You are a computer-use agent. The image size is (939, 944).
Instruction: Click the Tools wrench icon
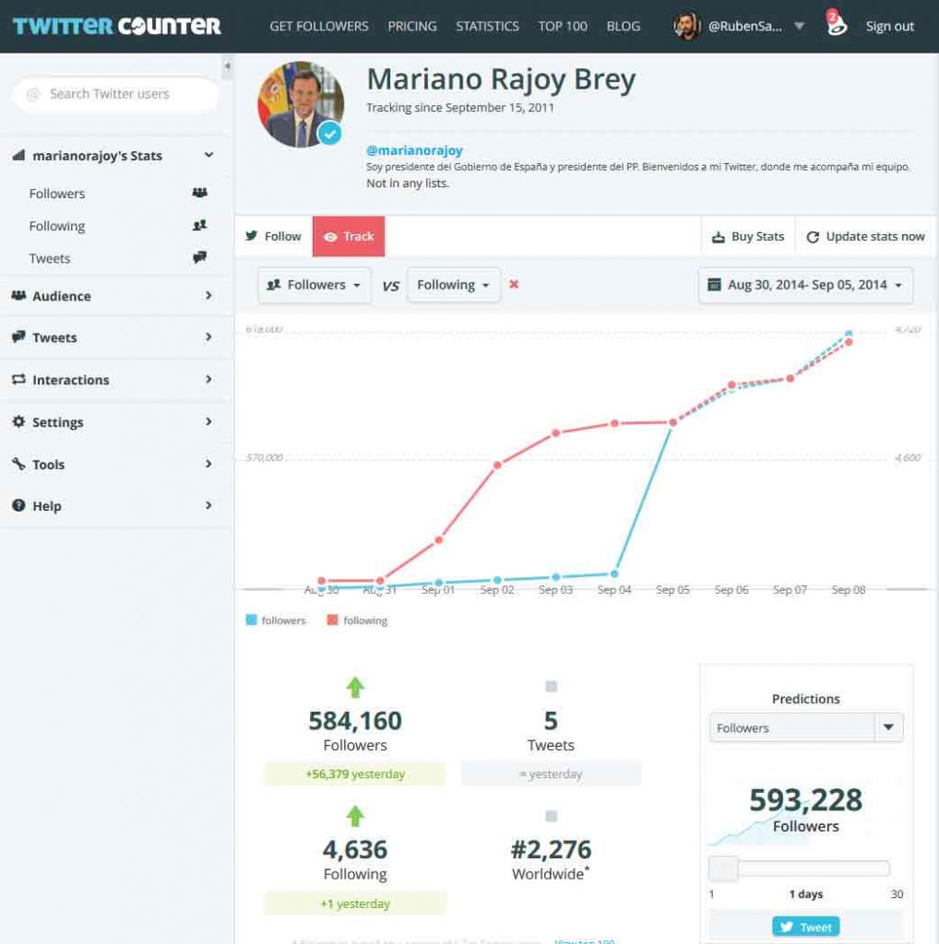tap(18, 464)
